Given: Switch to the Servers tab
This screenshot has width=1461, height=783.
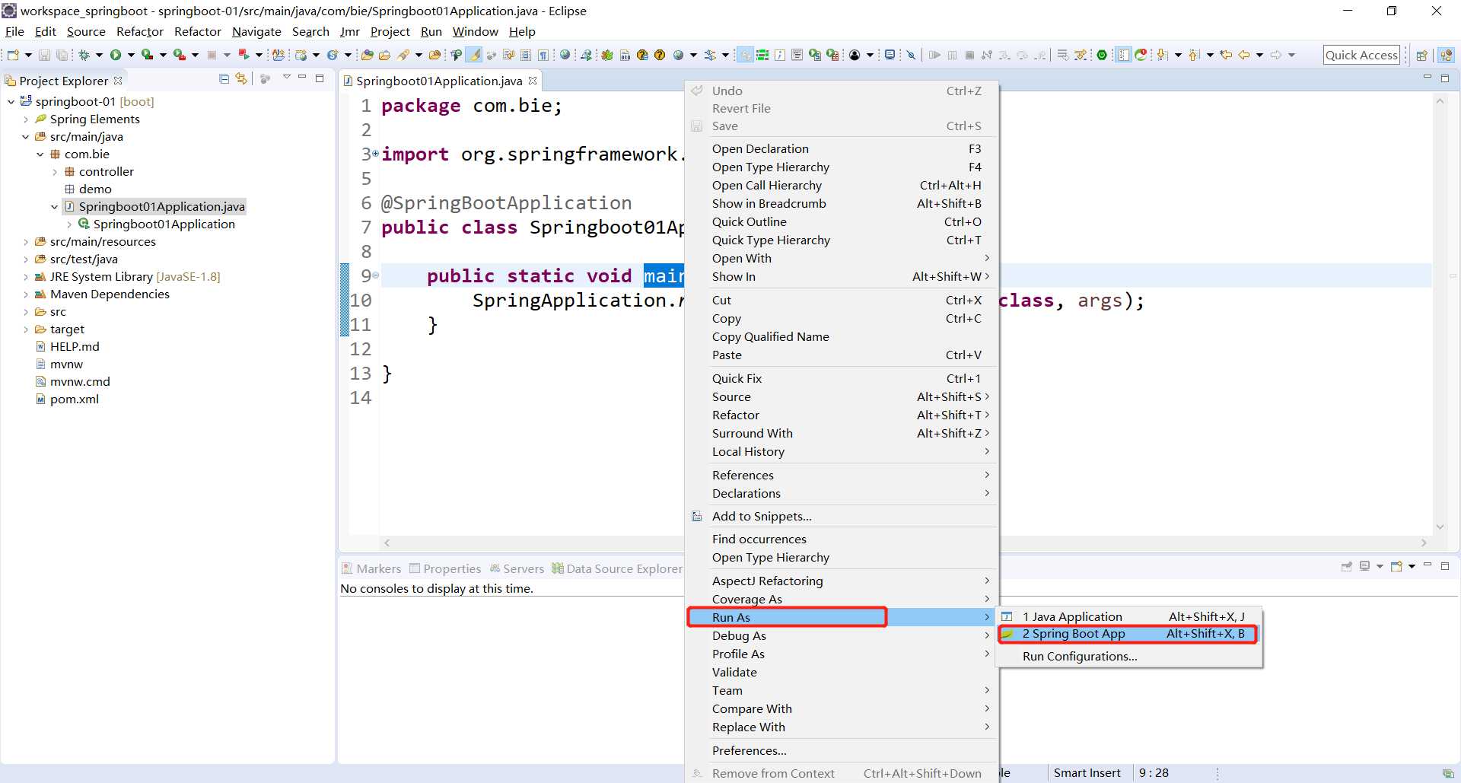Looking at the screenshot, I should 517,568.
